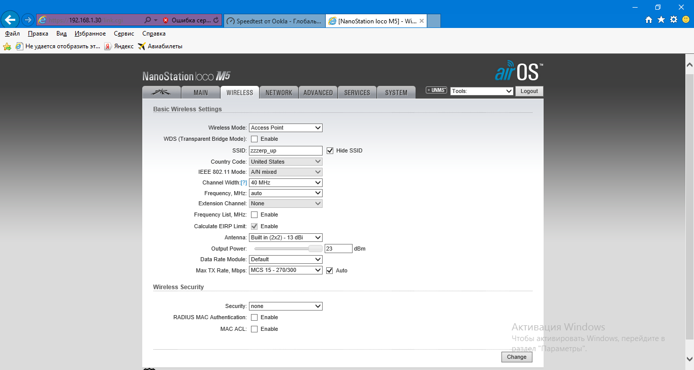Click the browser Forward arrow button

pos(28,20)
